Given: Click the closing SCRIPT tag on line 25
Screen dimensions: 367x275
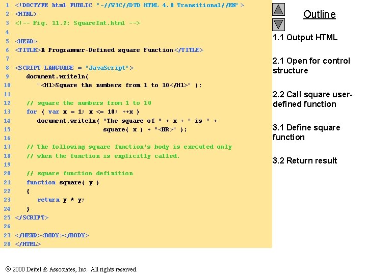Looking at the screenshot, I should click(32, 217).
